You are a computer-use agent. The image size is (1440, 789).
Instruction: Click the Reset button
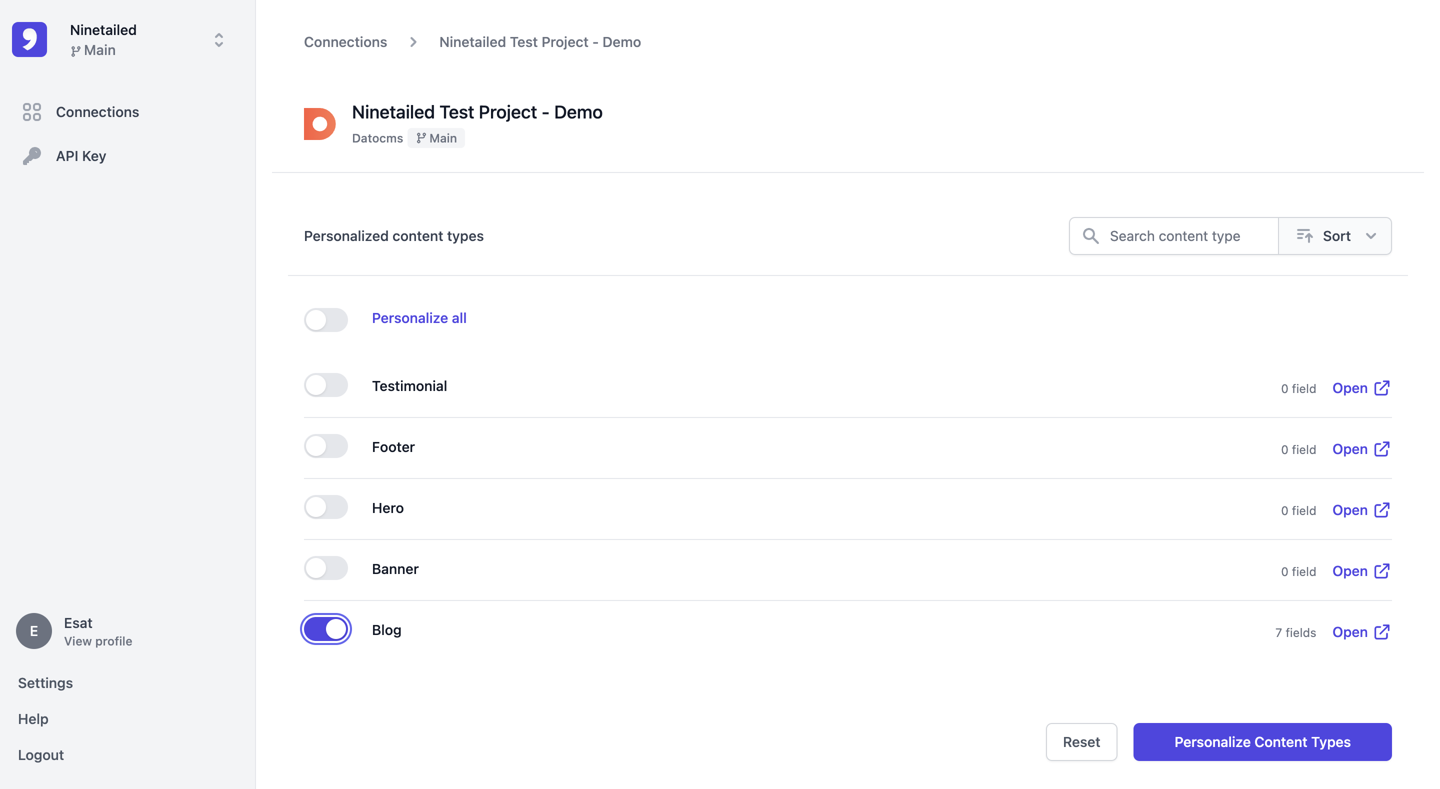tap(1081, 742)
